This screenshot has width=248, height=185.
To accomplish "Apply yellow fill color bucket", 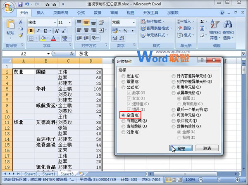I will 43,38.
